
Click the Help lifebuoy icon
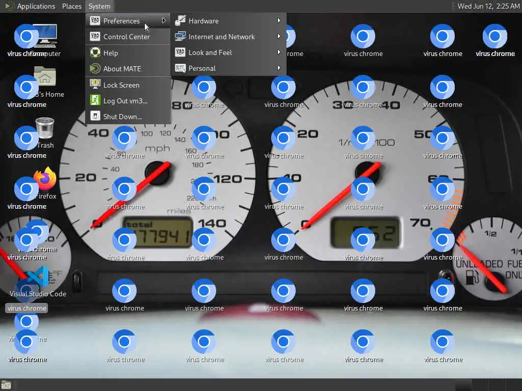(95, 52)
